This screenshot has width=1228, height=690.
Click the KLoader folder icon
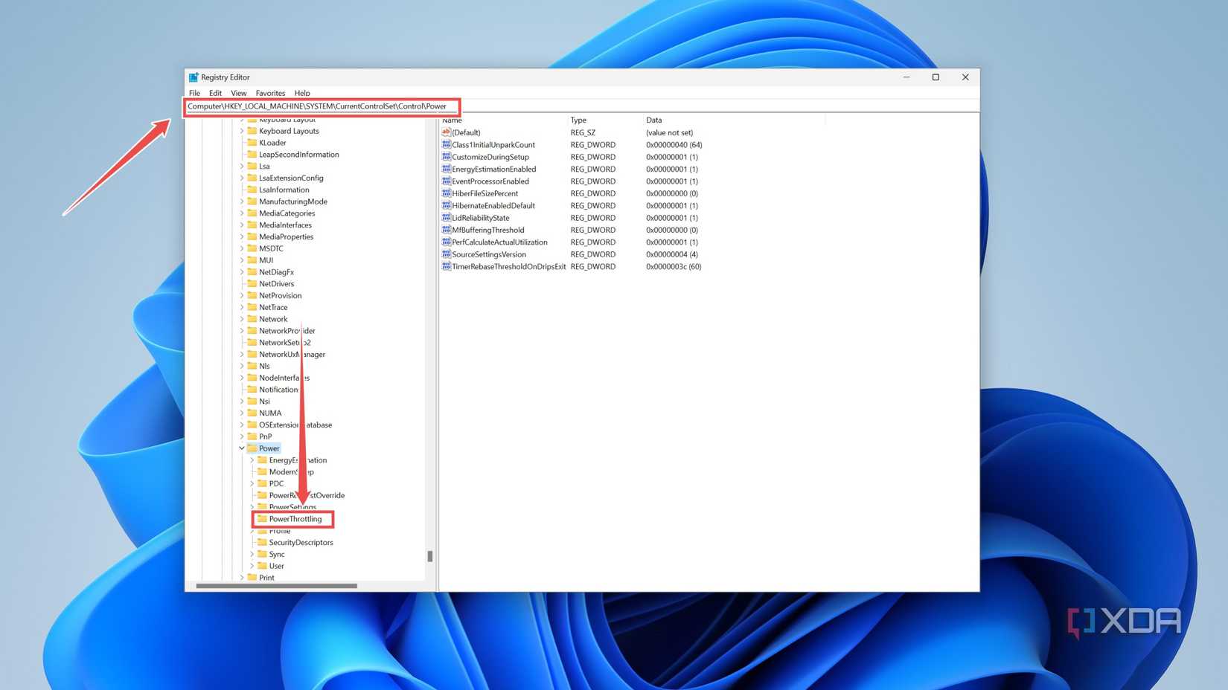click(x=252, y=143)
